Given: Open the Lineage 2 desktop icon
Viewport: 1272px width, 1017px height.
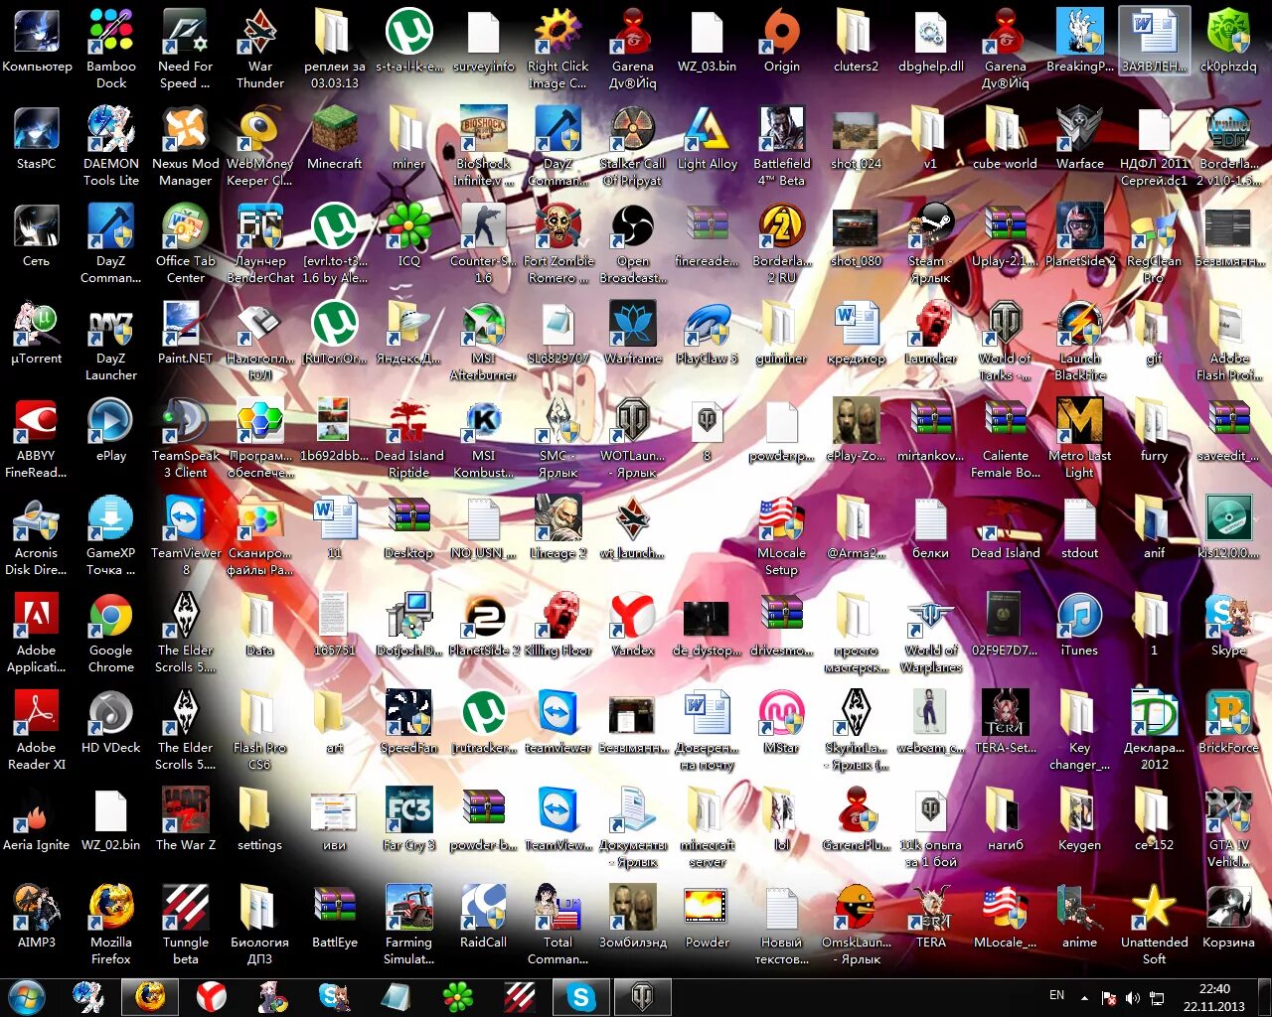Looking at the screenshot, I should (x=558, y=527).
